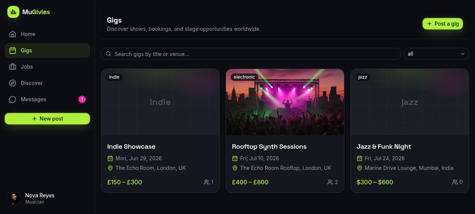This screenshot has height=214, width=475.
Task: Navigate to Discover
Action: tap(47, 83)
